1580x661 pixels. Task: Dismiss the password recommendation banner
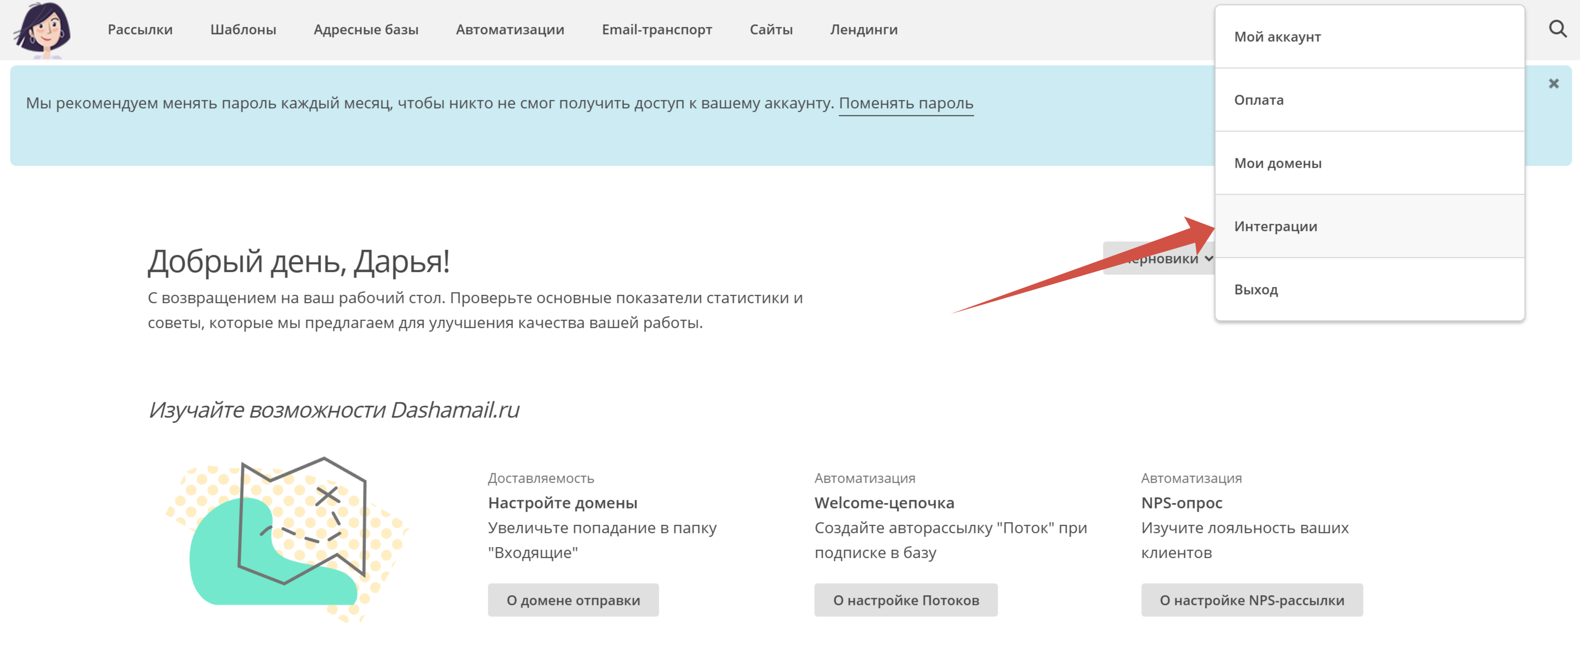click(1553, 83)
